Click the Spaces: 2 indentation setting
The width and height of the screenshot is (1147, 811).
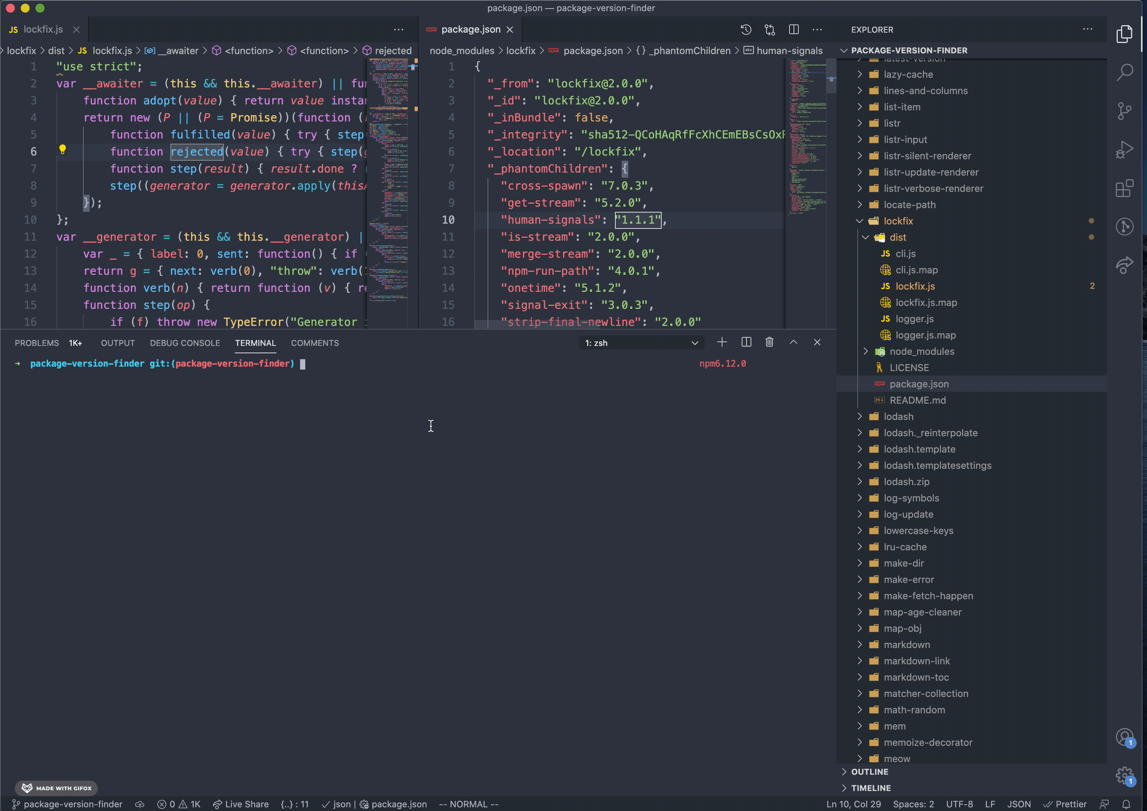click(x=913, y=804)
